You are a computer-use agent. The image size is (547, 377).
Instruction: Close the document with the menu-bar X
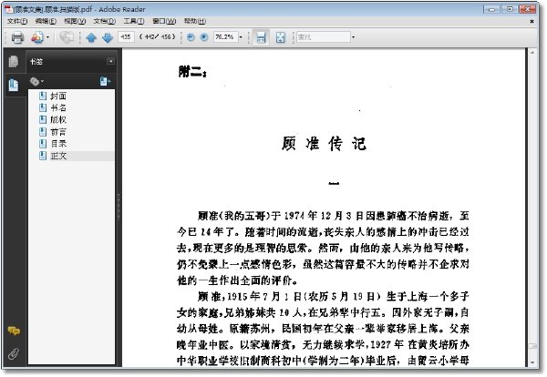pyautogui.click(x=532, y=21)
